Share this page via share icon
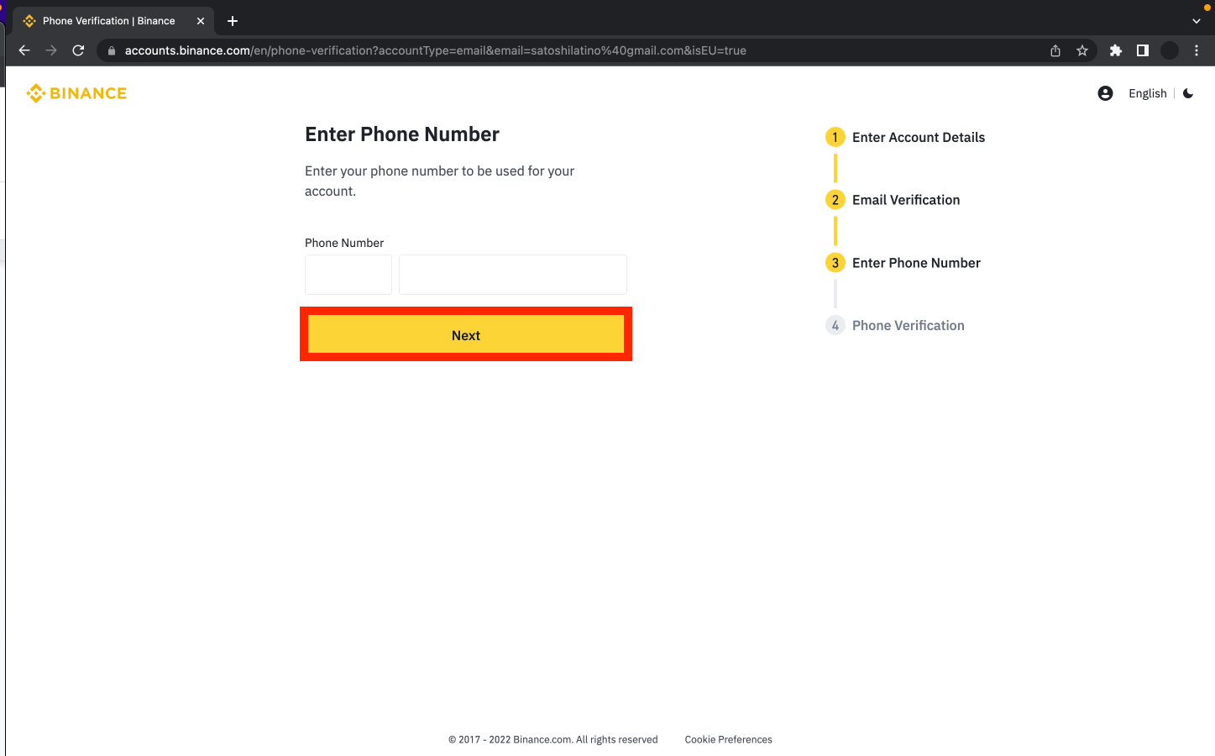This screenshot has height=756, width=1215. pyautogui.click(x=1055, y=50)
